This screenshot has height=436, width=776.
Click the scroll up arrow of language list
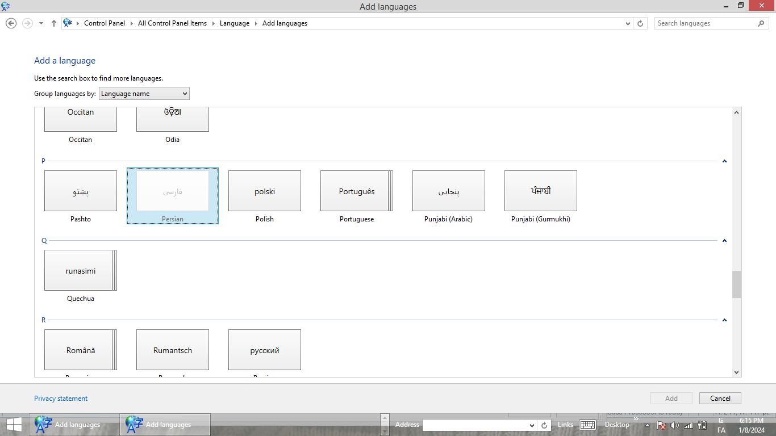coord(737,112)
